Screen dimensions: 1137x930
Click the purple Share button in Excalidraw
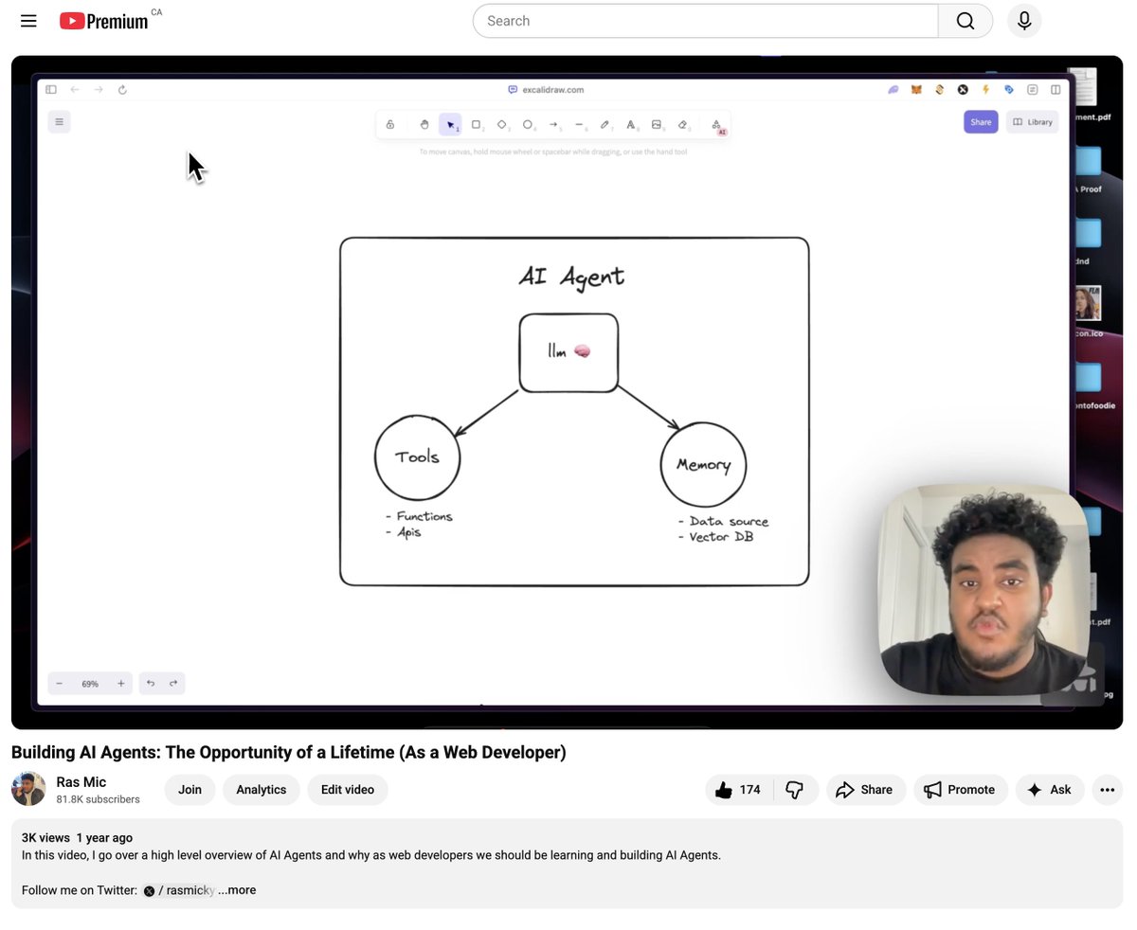[981, 122]
